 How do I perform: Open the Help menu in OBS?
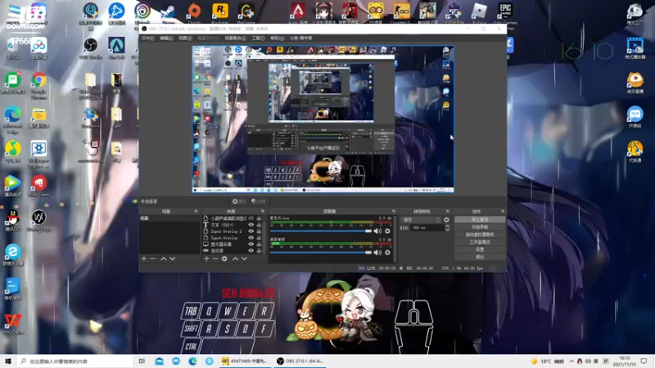277,38
